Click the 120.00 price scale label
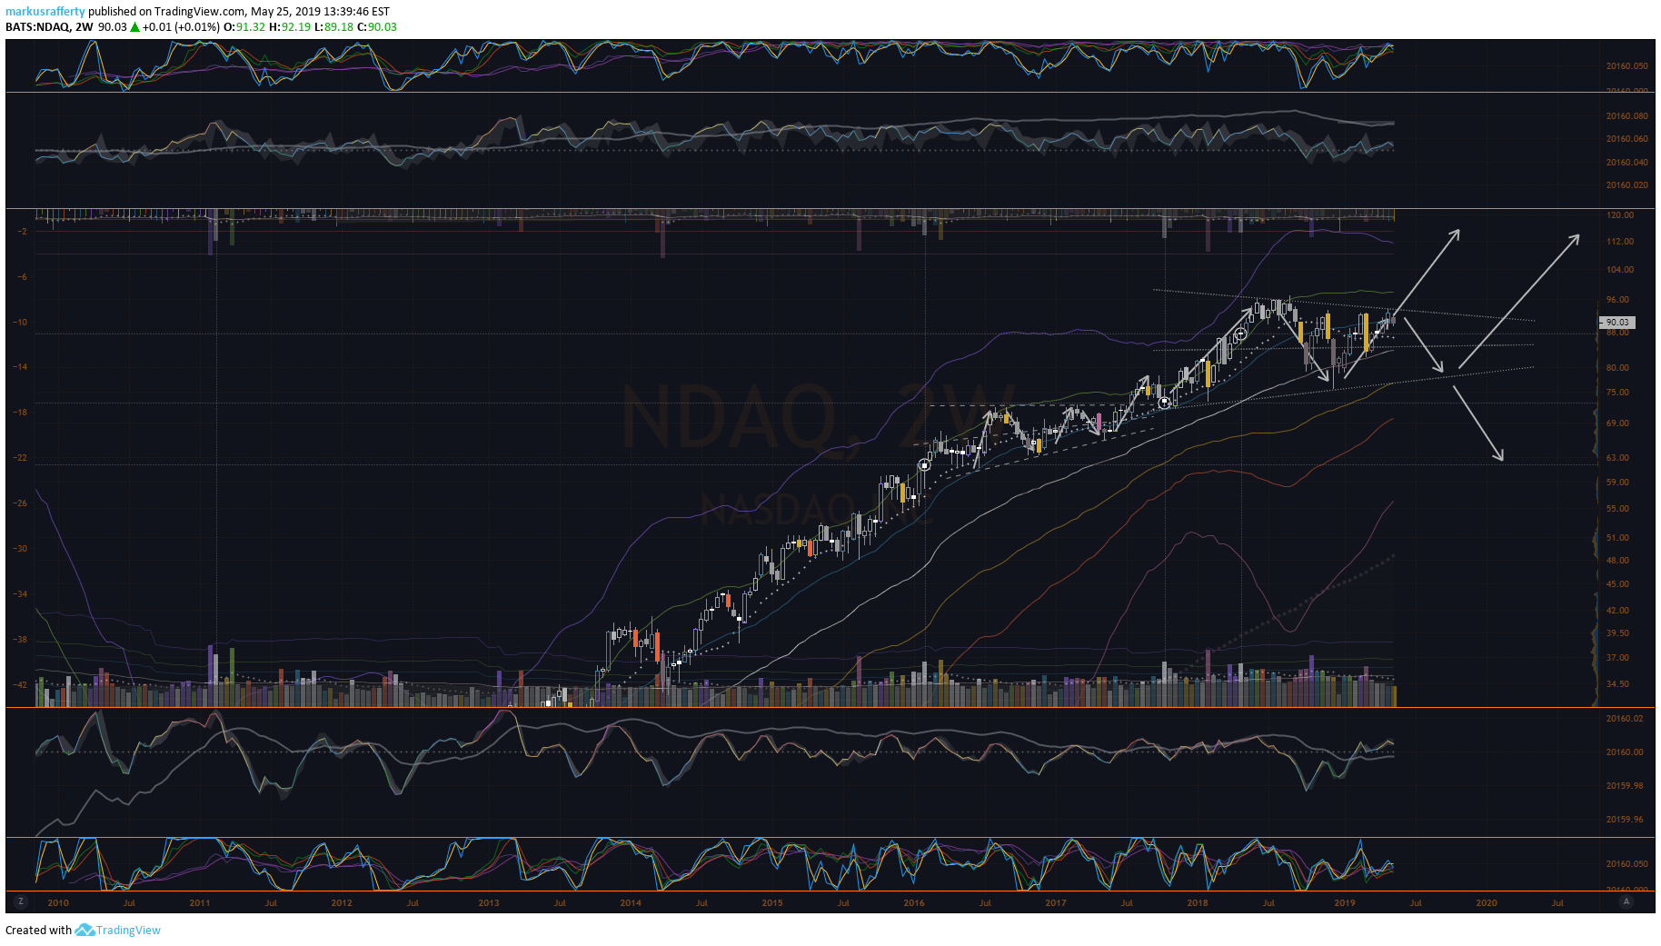 (x=1620, y=214)
